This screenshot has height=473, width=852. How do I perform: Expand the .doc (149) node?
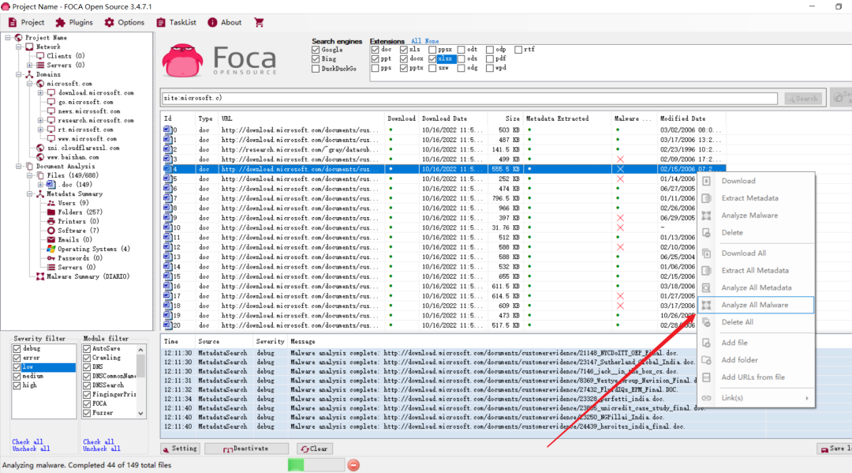(41, 184)
